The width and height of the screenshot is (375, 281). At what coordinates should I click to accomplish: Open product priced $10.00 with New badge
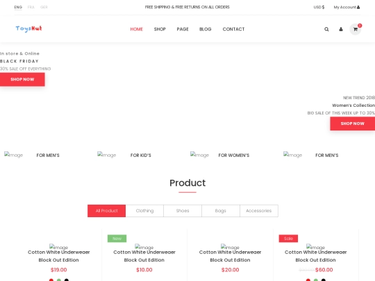(x=144, y=256)
